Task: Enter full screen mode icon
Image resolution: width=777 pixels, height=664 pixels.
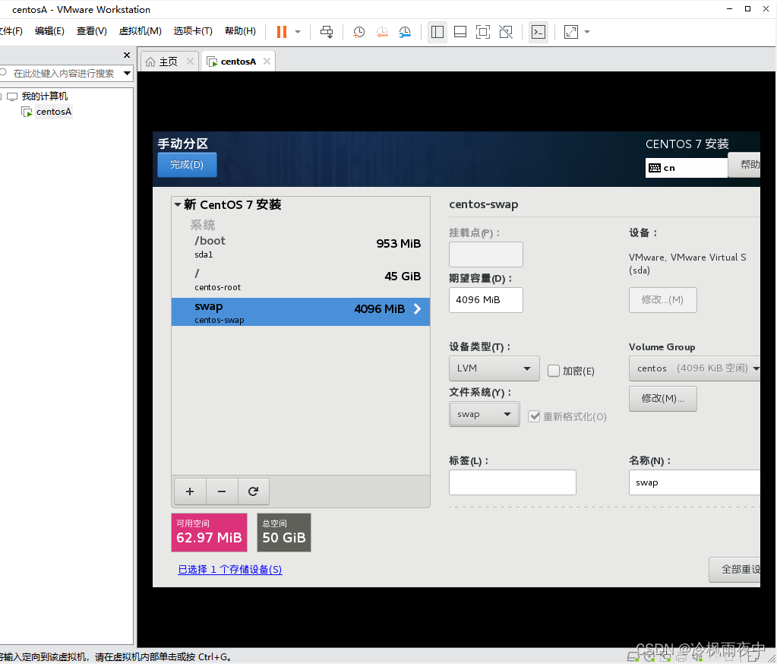Action: click(483, 32)
